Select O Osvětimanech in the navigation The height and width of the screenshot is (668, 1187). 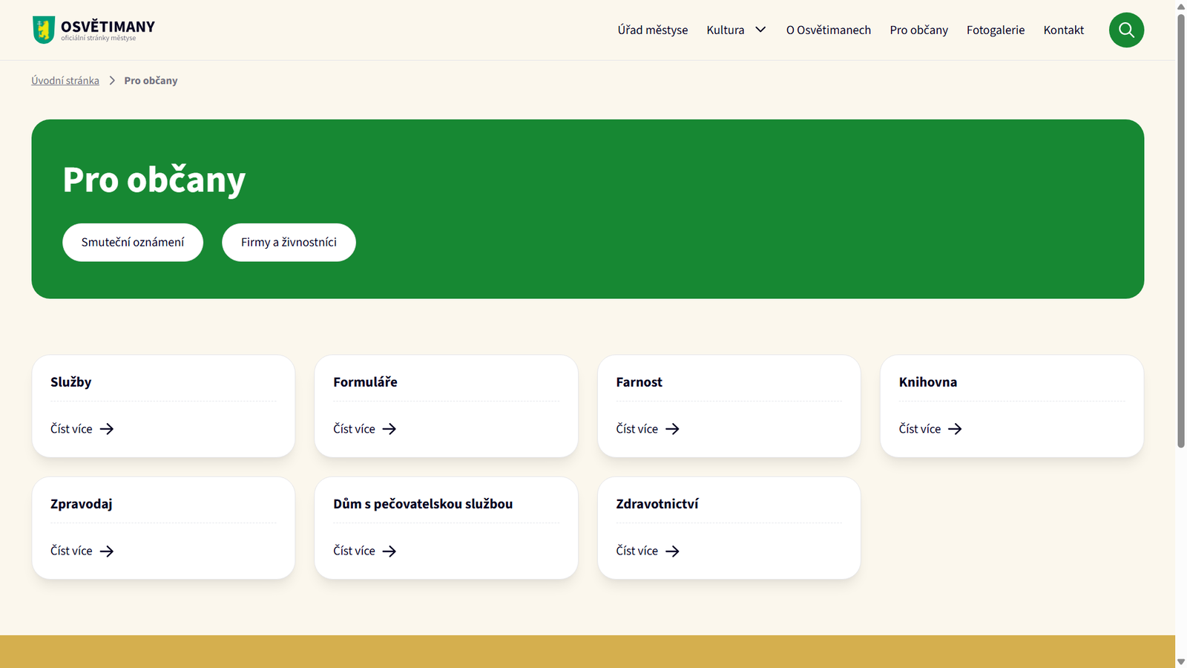(828, 30)
